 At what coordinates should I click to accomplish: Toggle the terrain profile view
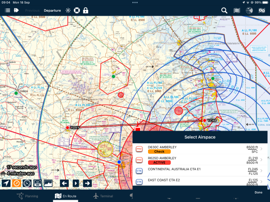48,183
